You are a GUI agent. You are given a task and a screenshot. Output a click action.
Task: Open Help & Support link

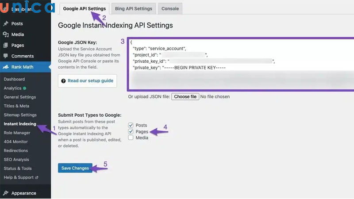coord(19,177)
